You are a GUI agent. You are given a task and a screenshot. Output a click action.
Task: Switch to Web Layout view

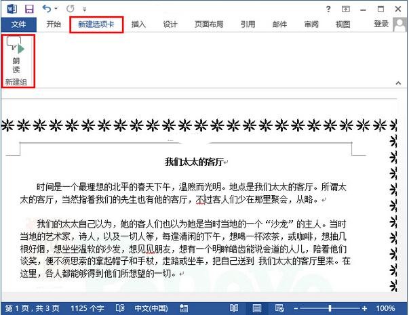click(279, 308)
